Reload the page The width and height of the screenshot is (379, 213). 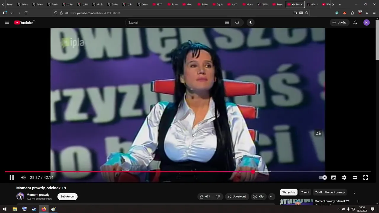tap(26, 13)
